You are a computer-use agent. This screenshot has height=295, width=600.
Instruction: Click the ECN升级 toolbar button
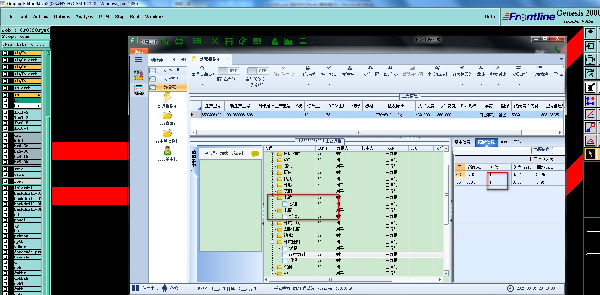(x=391, y=71)
